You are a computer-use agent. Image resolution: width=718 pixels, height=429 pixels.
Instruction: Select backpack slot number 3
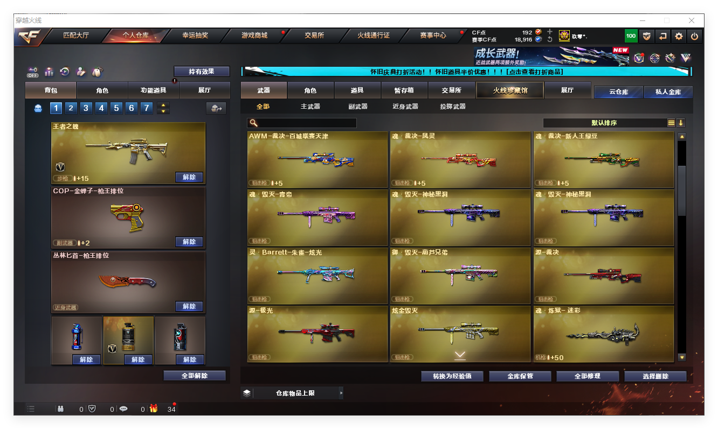click(86, 108)
